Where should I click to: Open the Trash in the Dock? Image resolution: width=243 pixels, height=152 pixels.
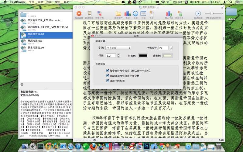(x=219, y=146)
